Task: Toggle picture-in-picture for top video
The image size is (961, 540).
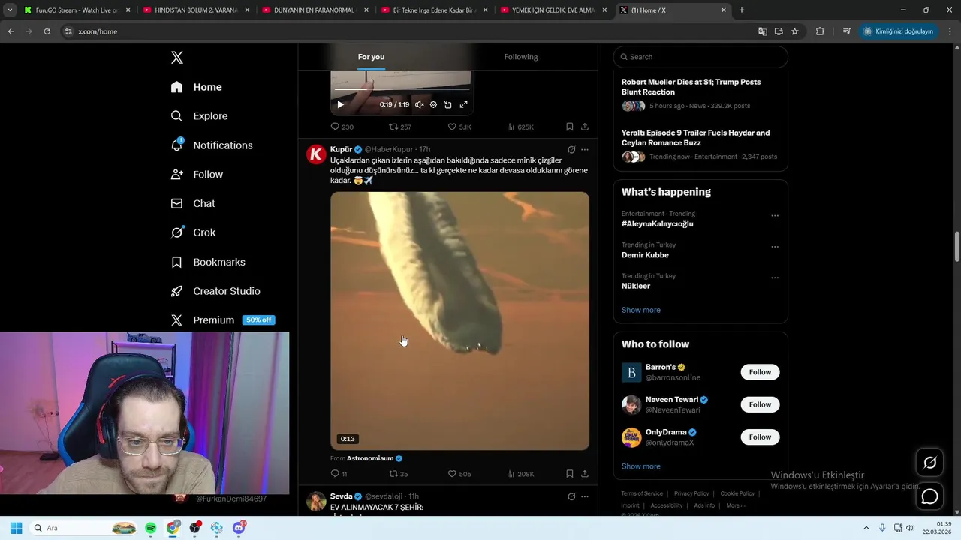Action: 447,105
